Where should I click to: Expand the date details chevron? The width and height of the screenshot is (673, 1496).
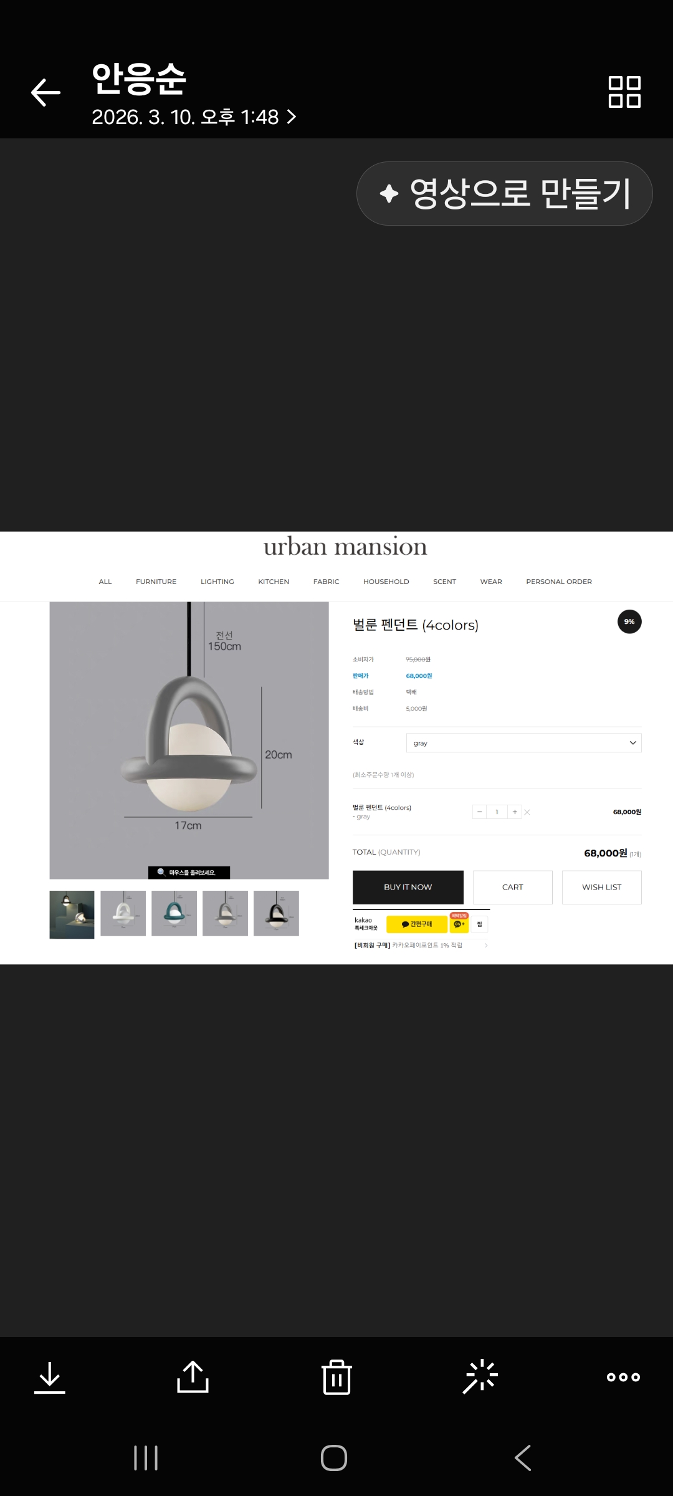(291, 117)
